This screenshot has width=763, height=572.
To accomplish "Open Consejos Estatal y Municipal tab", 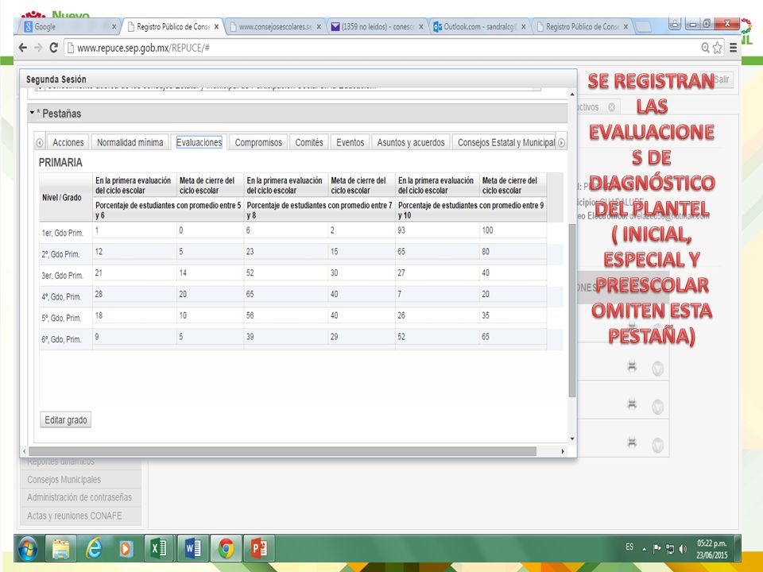I will (504, 142).
